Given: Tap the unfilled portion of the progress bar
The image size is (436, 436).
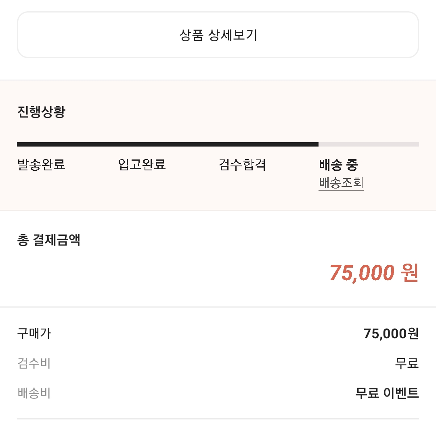Looking at the screenshot, I should [369, 144].
